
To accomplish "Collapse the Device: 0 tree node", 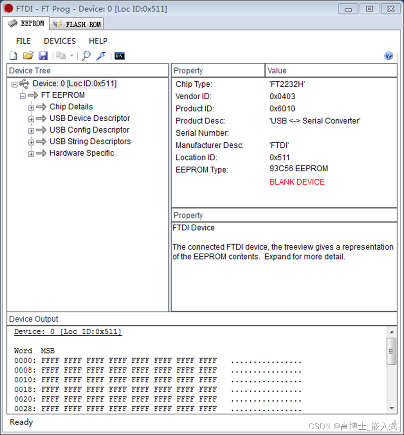I will [x=14, y=85].
